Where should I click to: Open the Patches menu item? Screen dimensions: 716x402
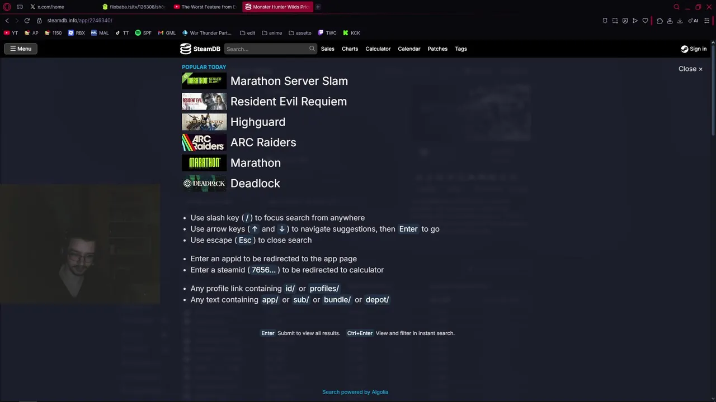[x=437, y=49]
